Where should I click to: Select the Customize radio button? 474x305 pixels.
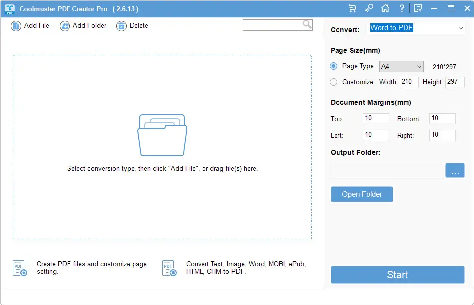(x=334, y=82)
